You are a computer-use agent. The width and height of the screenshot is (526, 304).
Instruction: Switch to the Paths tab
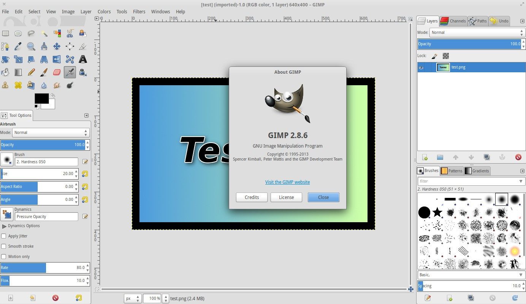click(478, 21)
